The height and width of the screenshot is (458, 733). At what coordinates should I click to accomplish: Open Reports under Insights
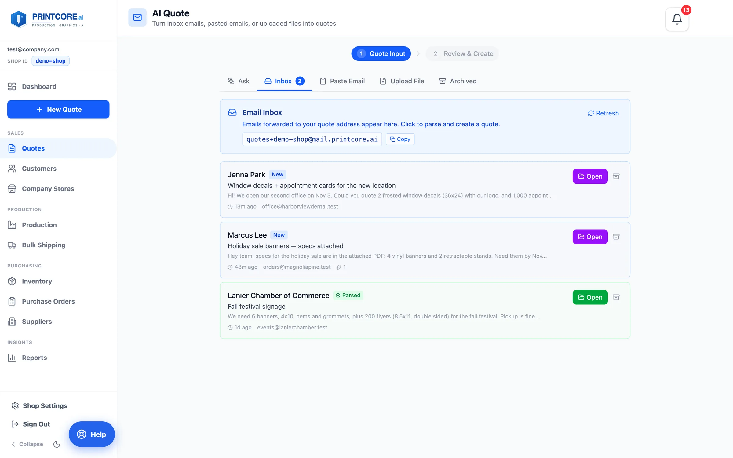[58, 358]
